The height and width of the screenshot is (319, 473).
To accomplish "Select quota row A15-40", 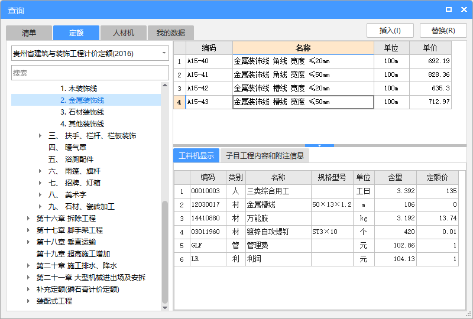I will click(312, 61).
